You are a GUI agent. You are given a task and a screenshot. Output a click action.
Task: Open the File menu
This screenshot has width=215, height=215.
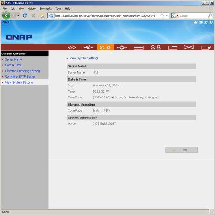5,9
